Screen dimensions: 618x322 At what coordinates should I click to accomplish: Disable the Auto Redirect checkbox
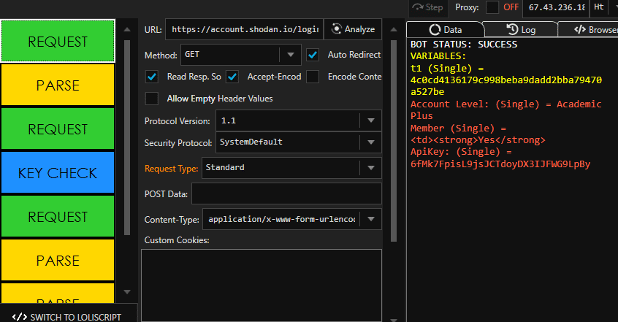(313, 55)
